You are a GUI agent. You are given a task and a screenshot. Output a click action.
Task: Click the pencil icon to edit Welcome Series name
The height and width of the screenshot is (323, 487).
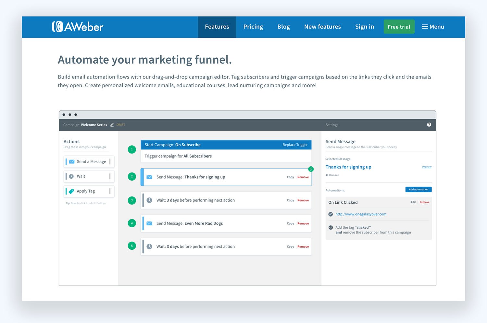click(112, 125)
